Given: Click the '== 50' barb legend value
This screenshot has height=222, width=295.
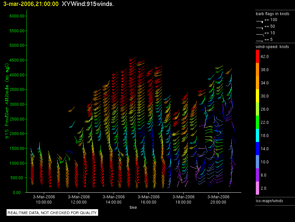Looking at the screenshot, I should tap(270, 26).
